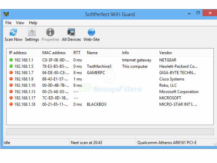217x163 pixels.
Task: Click MAC address 00-21-85-11
Action: pyautogui.click(x=55, y=104)
